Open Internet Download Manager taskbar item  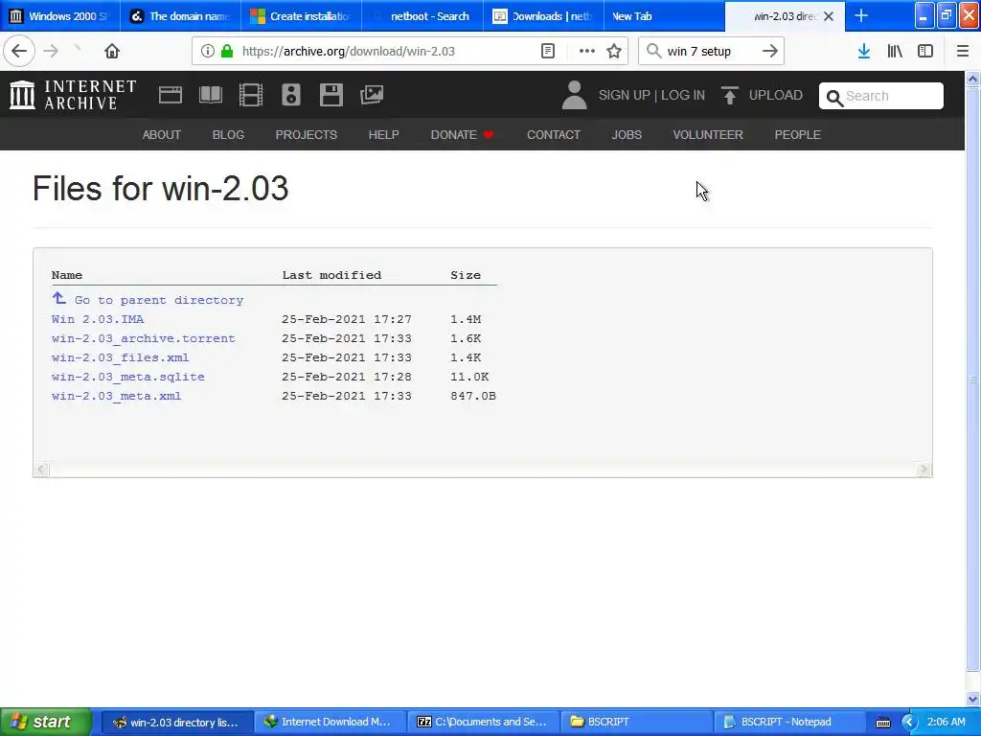(x=330, y=722)
